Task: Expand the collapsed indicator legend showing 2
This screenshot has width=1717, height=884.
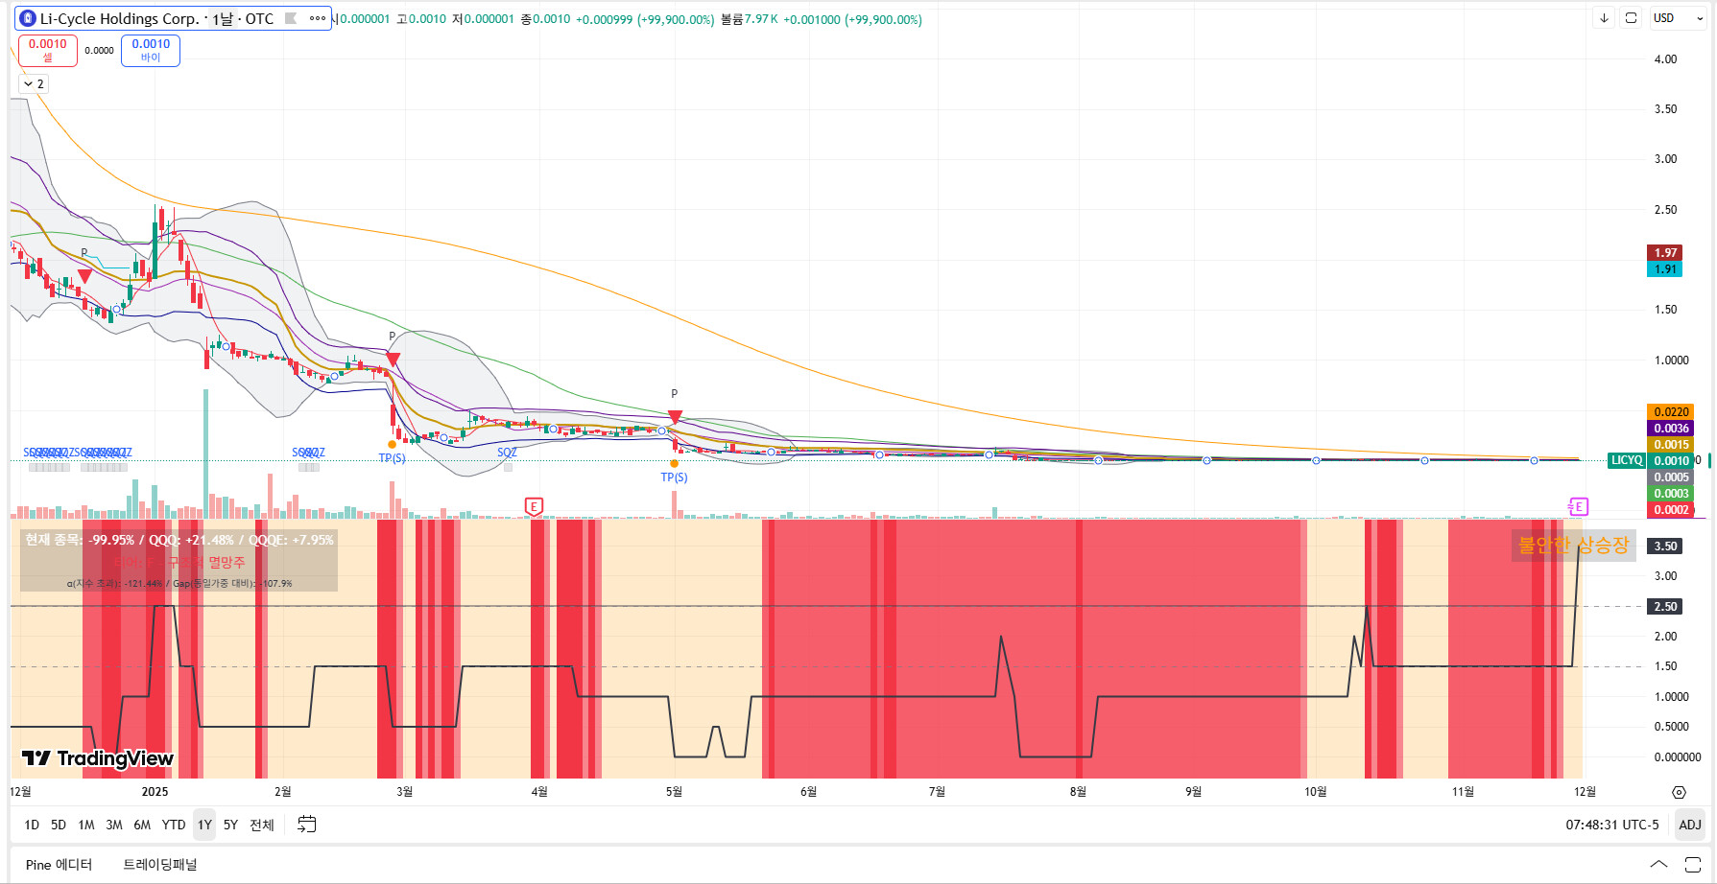Action: coord(34,84)
